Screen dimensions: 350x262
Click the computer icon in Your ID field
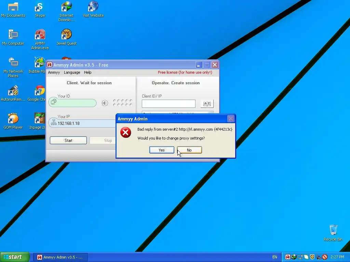(x=54, y=102)
